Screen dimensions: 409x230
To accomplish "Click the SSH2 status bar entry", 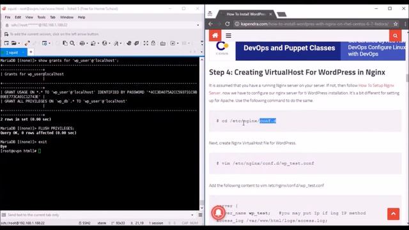I will pyautogui.click(x=85, y=223).
